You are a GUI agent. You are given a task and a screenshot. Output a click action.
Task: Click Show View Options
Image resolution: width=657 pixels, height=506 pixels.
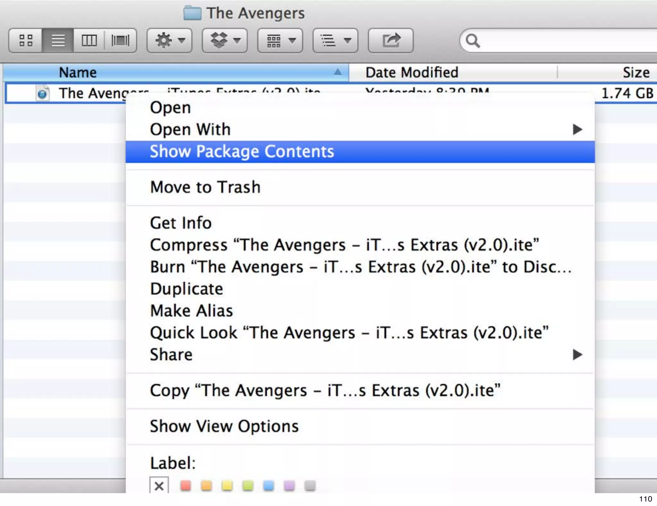(x=224, y=426)
